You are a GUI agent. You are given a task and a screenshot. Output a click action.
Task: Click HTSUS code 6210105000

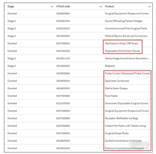(63, 103)
